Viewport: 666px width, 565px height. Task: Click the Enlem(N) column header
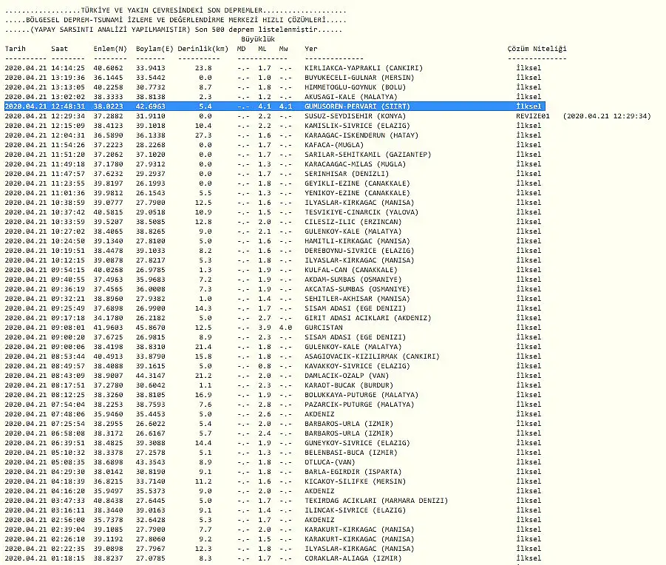point(109,49)
